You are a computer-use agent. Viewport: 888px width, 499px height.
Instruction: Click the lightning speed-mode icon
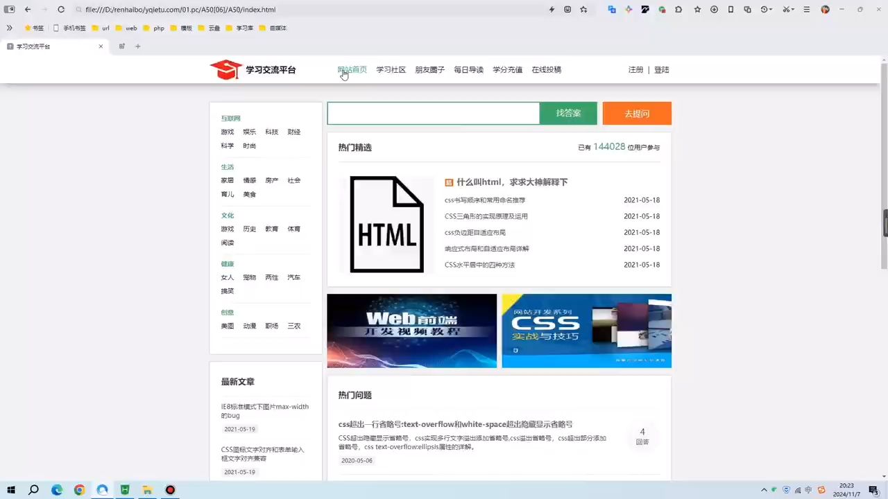pyautogui.click(x=552, y=10)
